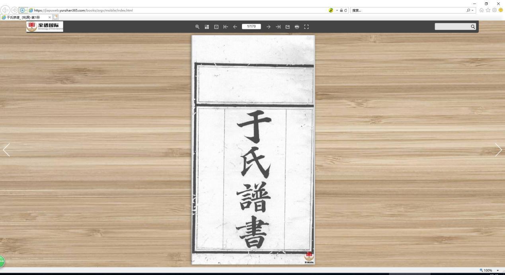Expand the address bar history dropdown
The width and height of the screenshot is (505, 275).
pos(337,10)
